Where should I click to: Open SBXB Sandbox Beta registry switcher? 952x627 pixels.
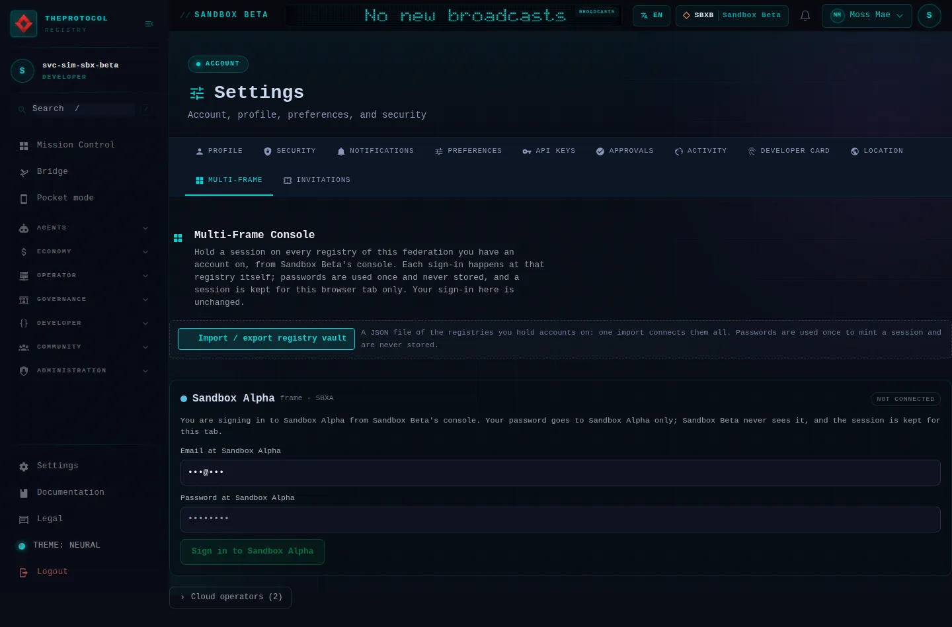coord(732,15)
